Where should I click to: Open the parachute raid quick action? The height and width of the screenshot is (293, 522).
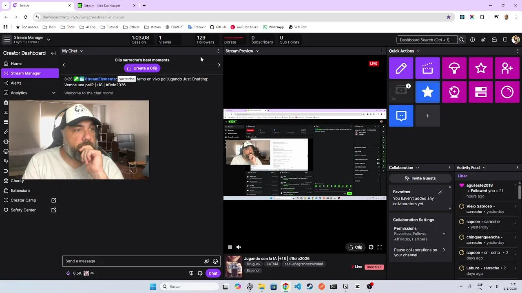pyautogui.click(x=454, y=68)
